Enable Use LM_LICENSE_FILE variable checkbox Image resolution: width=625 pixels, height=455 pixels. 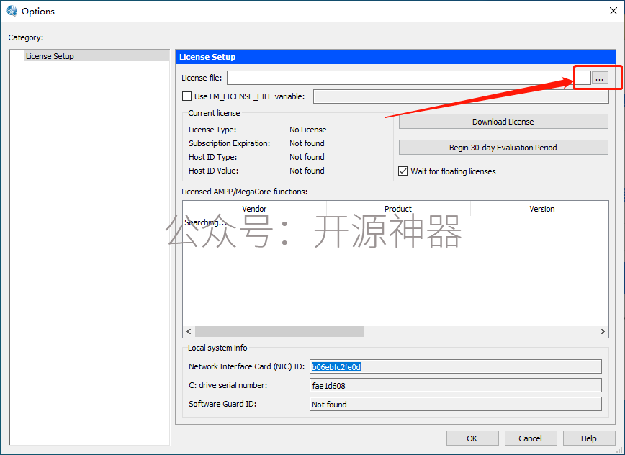[x=186, y=96]
